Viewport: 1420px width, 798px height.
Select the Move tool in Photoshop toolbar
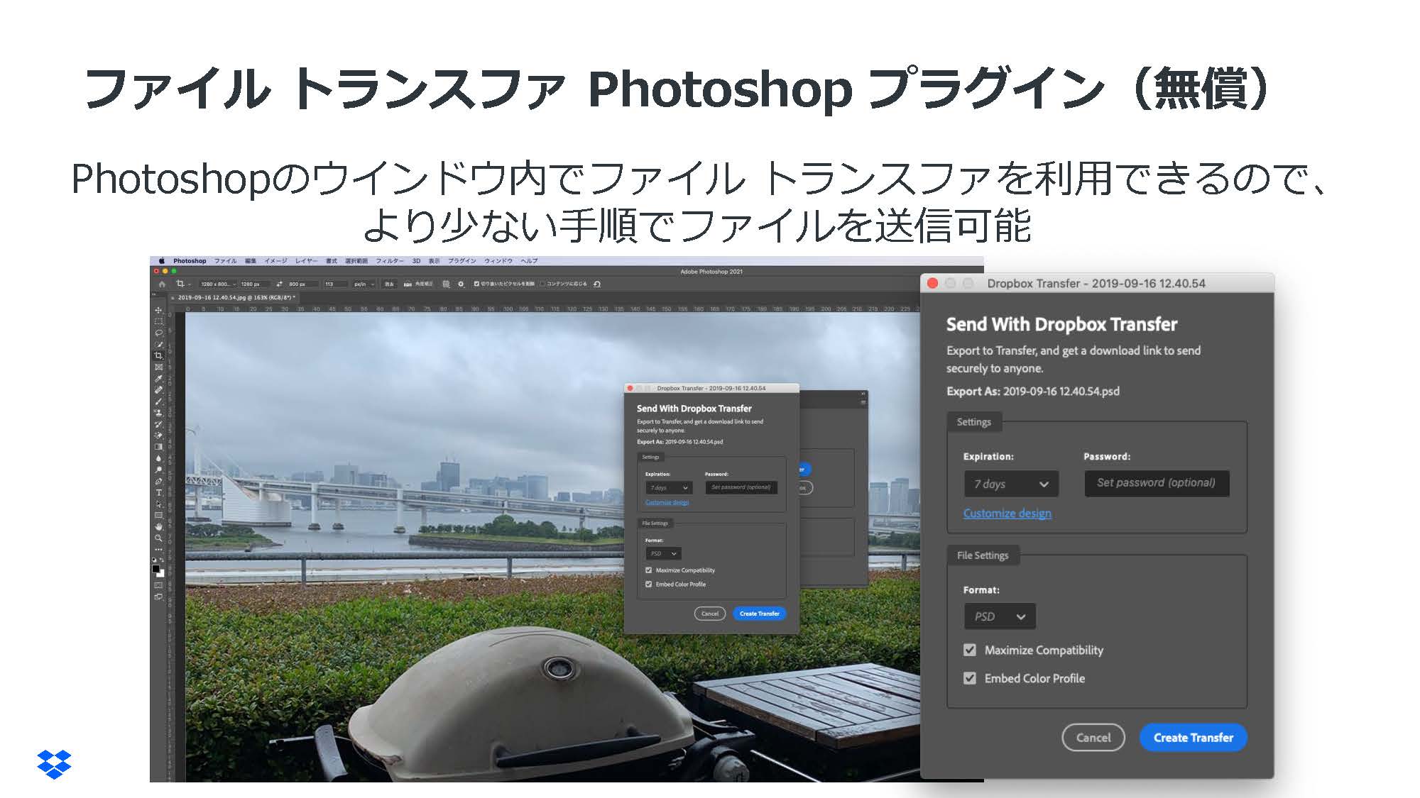point(158,310)
